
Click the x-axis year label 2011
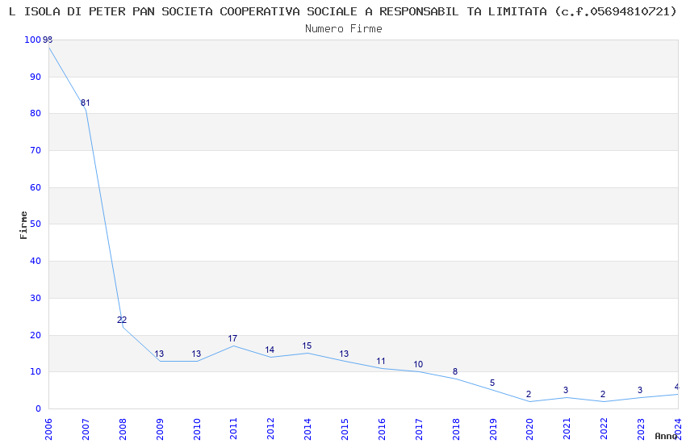pos(233,429)
